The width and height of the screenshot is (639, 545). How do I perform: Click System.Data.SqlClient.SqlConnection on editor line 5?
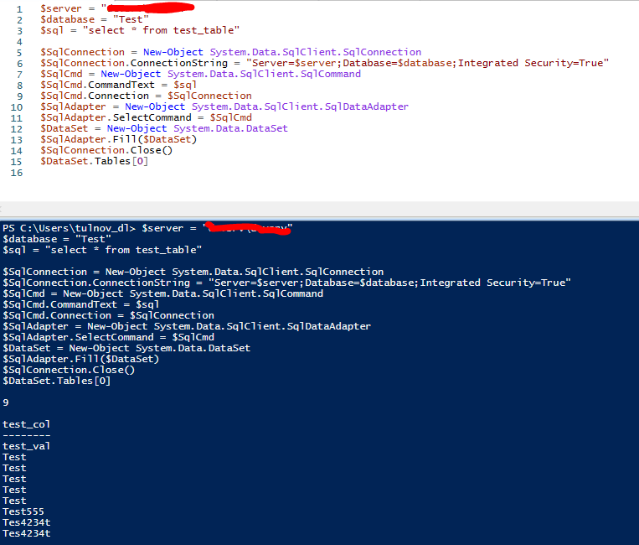coord(316,52)
